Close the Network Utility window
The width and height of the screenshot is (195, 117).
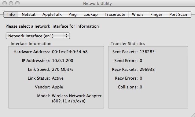5,3
